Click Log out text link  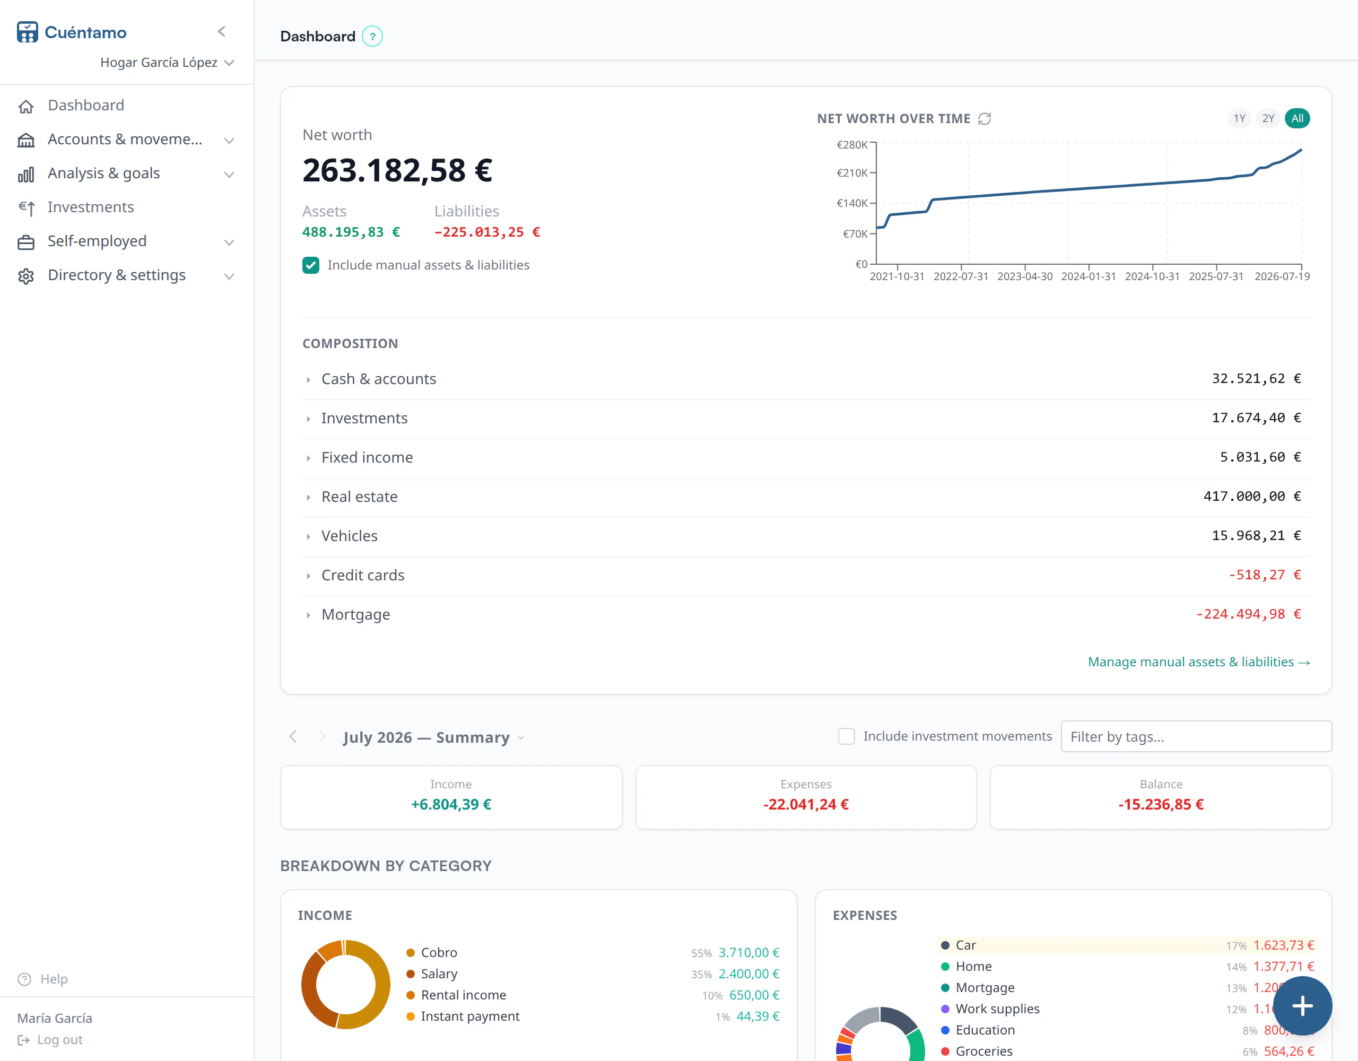pyautogui.click(x=60, y=1040)
